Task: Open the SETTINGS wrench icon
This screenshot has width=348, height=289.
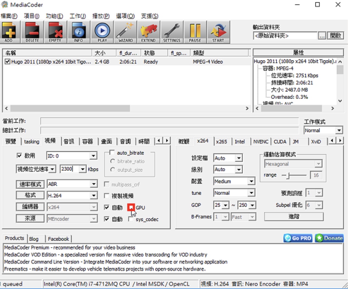Action: [172, 32]
